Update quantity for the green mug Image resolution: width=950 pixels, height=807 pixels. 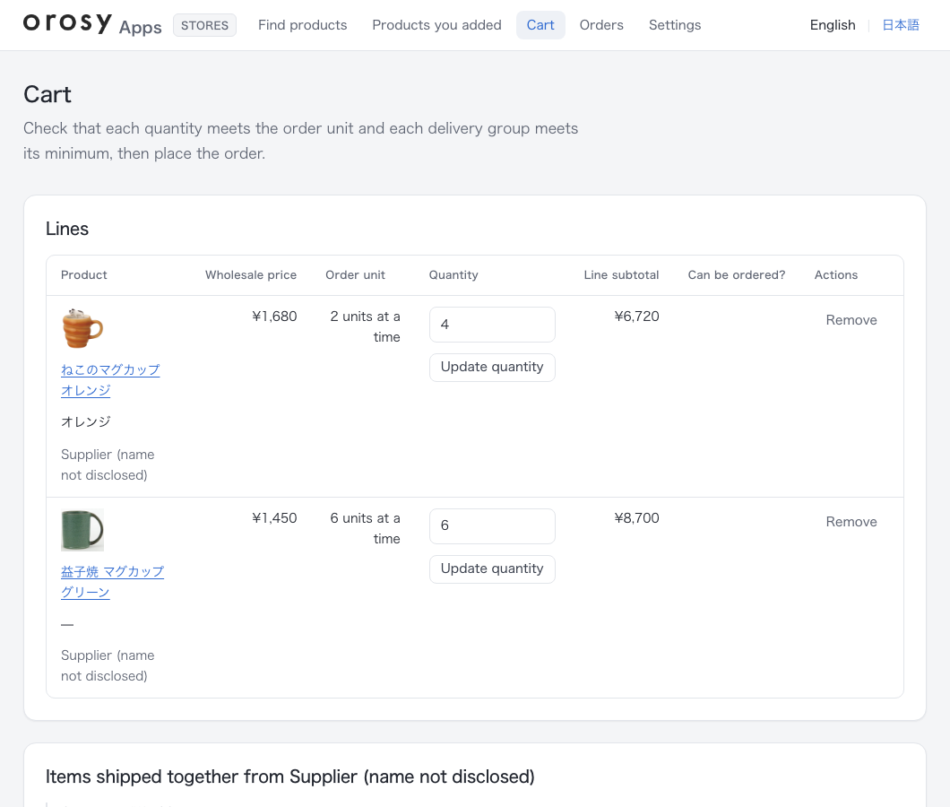coord(492,568)
